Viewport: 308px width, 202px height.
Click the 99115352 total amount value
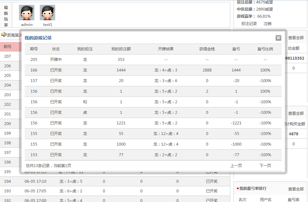295,58
